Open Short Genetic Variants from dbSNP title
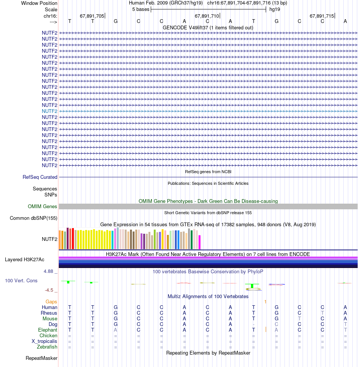This screenshot has width=358, height=367. click(208, 213)
